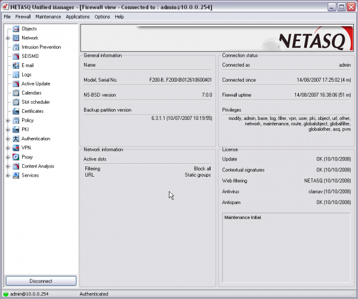Screen dimensions: 358x299
Task: Click the green connection status indicator
Action: click(6, 294)
